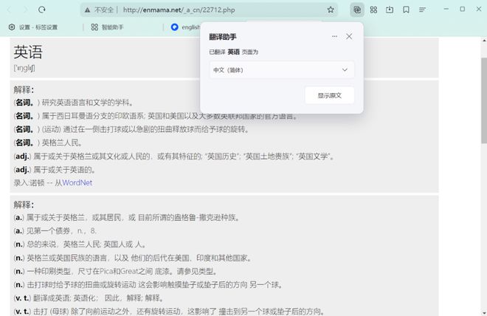
Task: Click the vertical scrollbar thumb
Action: click(484, 100)
